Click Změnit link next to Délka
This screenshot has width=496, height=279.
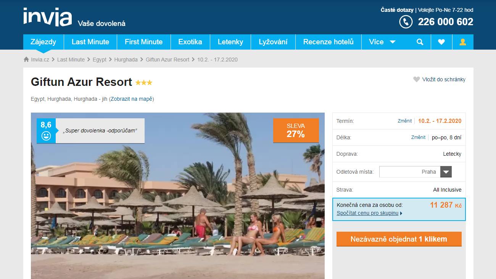(418, 137)
